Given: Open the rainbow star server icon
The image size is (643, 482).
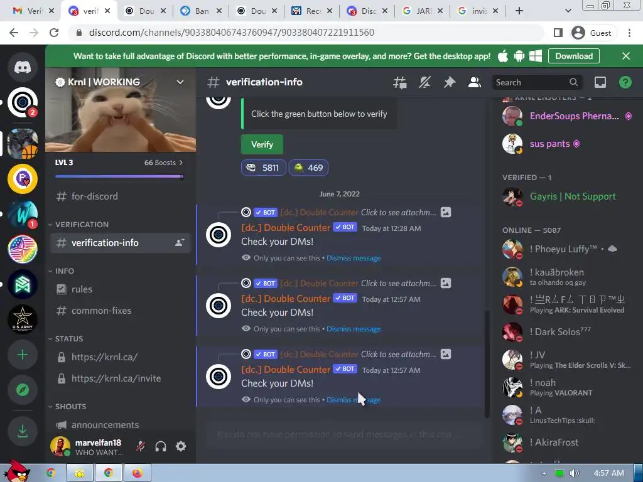Looking at the screenshot, I should 23,249.
